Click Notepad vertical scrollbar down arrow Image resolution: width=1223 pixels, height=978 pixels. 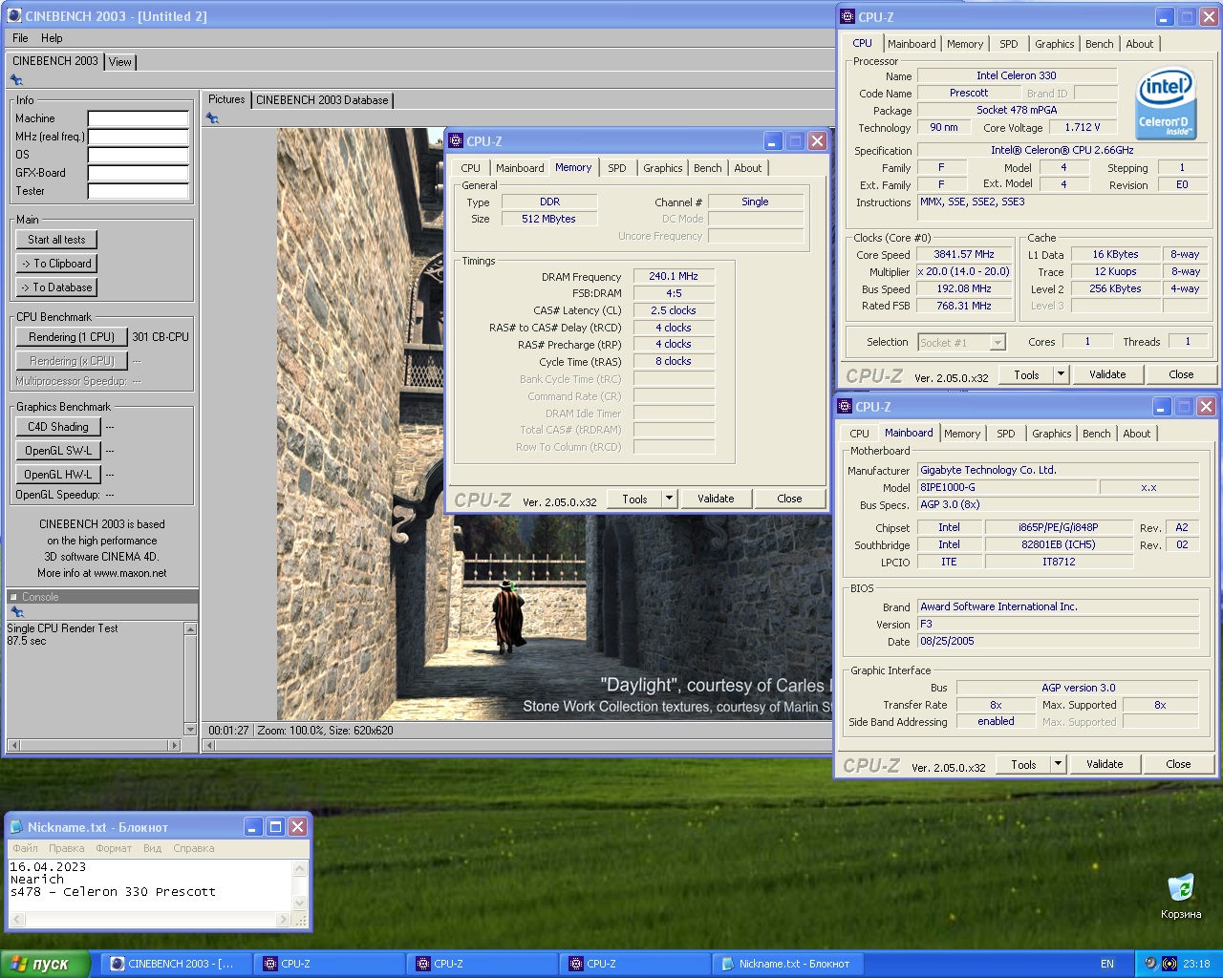[300, 903]
